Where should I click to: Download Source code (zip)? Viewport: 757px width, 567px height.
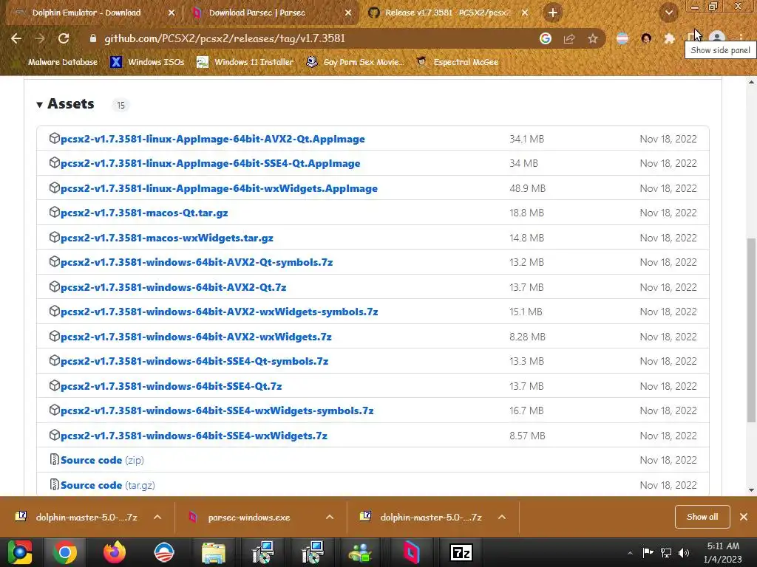102,460
